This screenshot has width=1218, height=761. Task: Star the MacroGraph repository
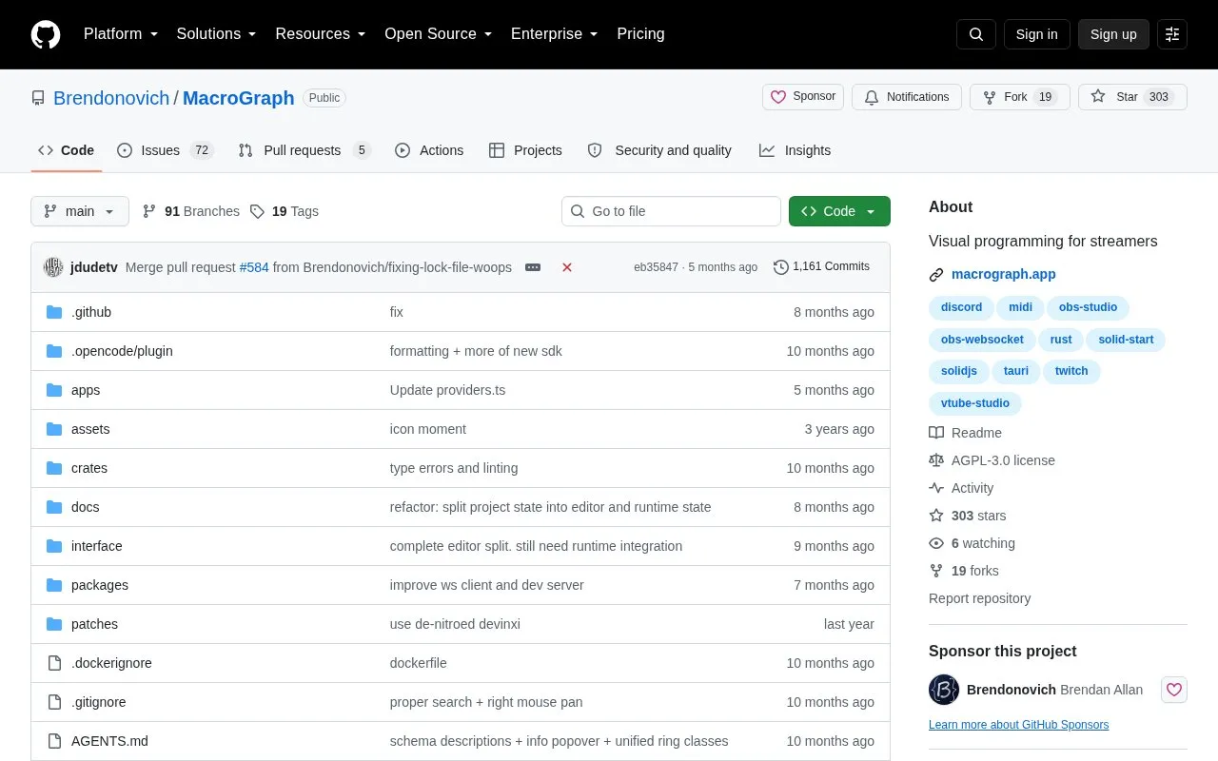tap(1132, 97)
